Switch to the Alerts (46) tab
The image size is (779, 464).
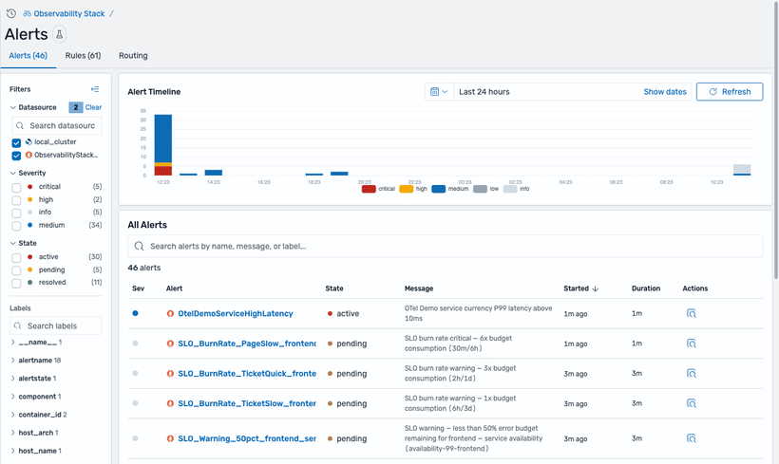click(28, 56)
